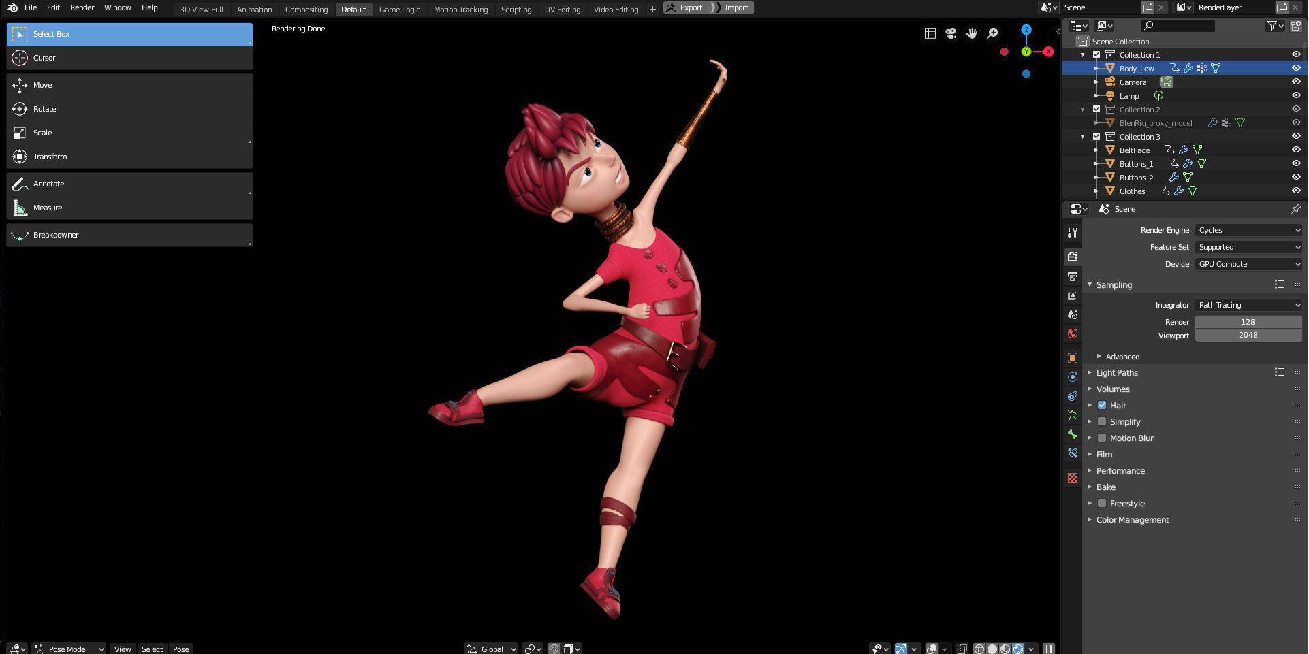The image size is (1309, 654).
Task: Enable the Freestyle checkbox
Action: point(1102,503)
